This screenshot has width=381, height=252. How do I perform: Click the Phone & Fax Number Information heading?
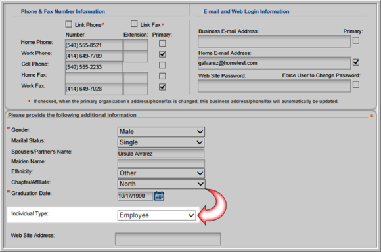pyautogui.click(x=63, y=11)
